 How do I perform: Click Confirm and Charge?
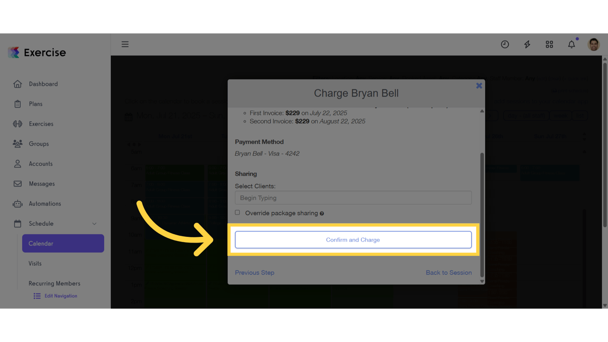[x=353, y=240]
